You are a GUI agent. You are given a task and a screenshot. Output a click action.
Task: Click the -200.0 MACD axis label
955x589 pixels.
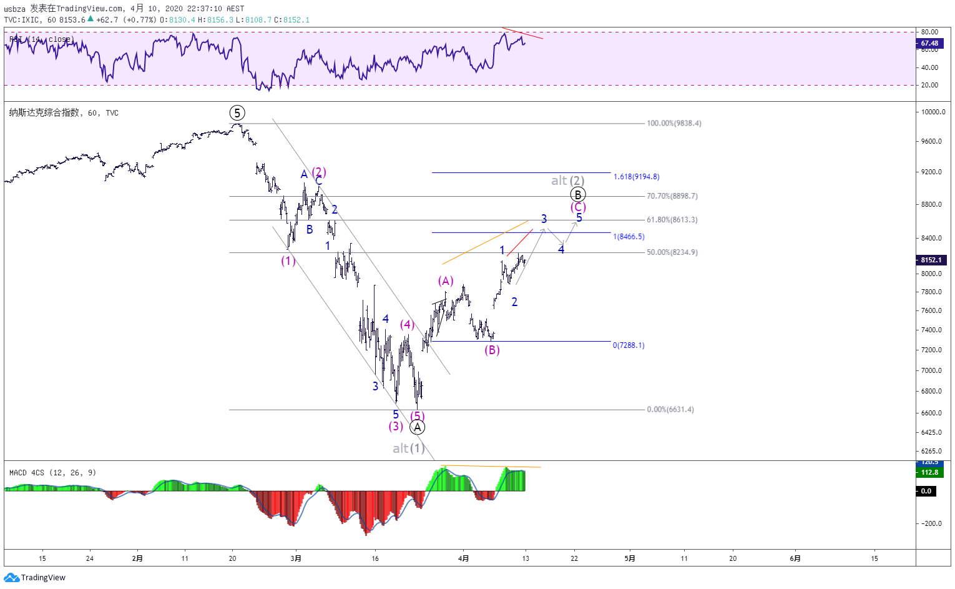930,524
